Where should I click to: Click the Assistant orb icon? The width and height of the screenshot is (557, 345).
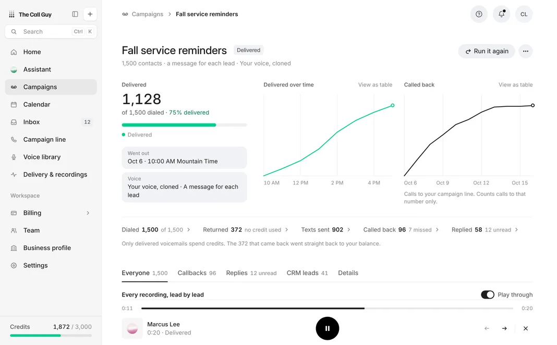pyautogui.click(x=14, y=69)
